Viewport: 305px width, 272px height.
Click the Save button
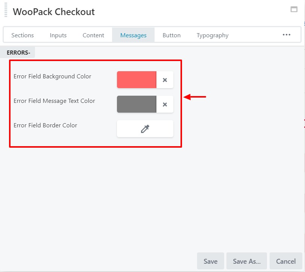tap(211, 261)
